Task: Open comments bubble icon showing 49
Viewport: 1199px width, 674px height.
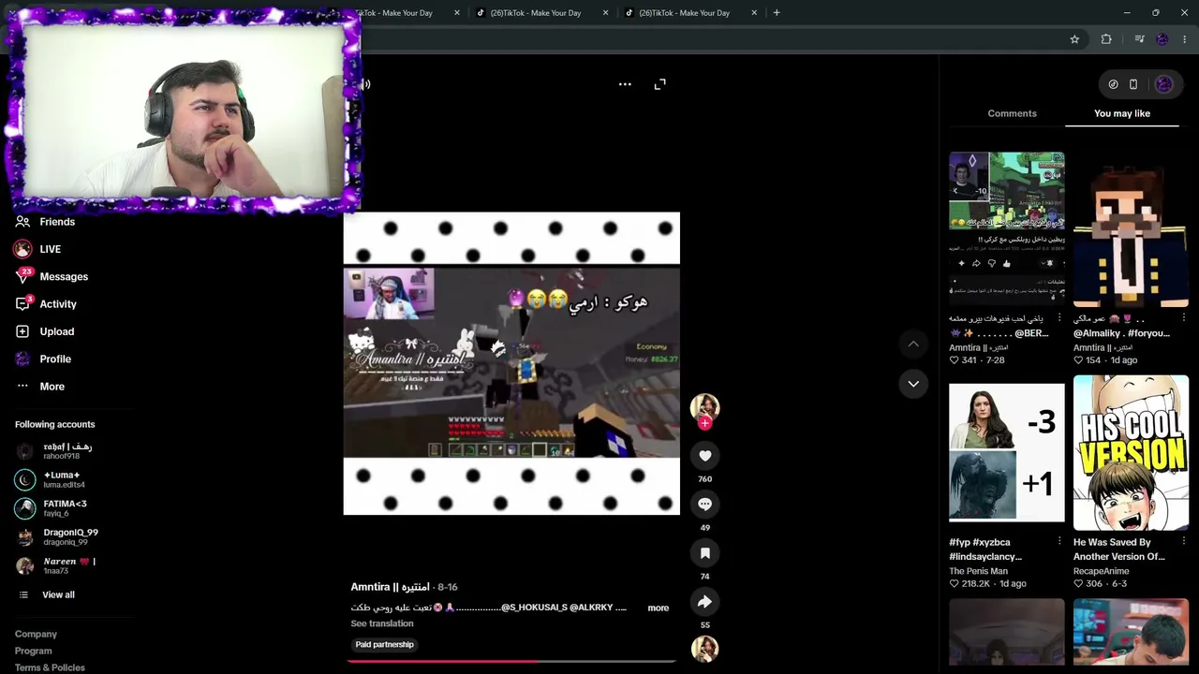Action: tap(705, 505)
